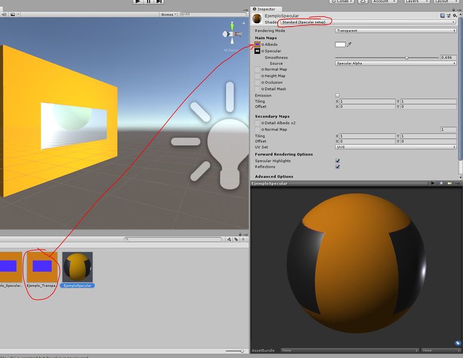Open the Rendering Mode Transparent dropdown

pos(395,30)
